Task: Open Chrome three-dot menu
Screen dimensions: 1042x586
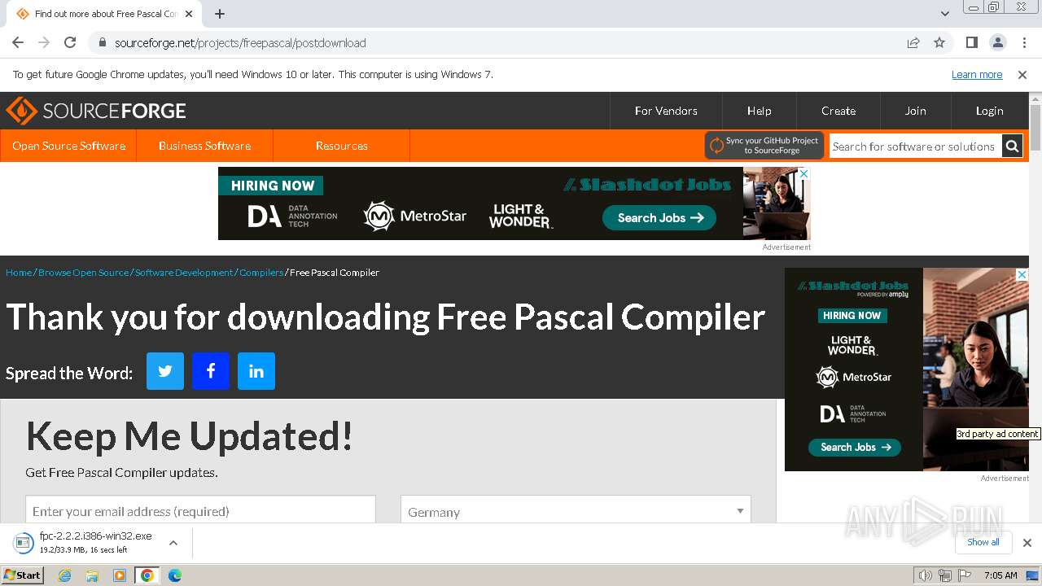Action: click(1023, 42)
